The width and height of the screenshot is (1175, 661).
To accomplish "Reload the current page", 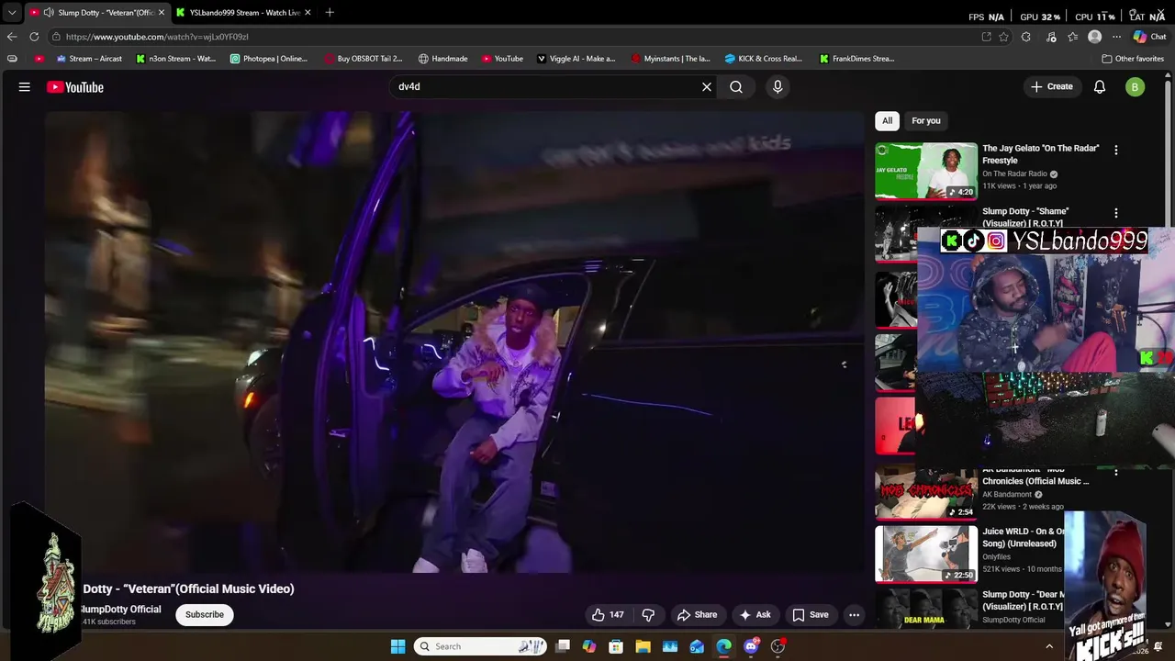I will point(34,37).
